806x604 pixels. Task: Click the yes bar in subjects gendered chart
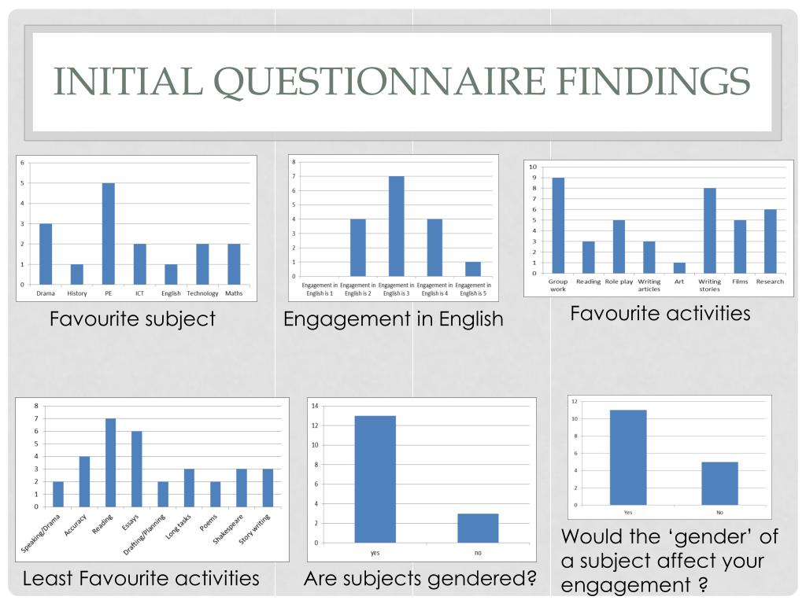pyautogui.click(x=375, y=479)
